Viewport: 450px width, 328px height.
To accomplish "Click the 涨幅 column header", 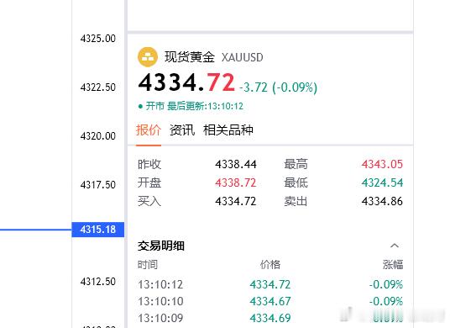I will coord(393,264).
